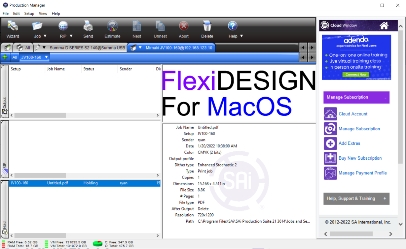Click the home icon in Cloud Window header
The image size is (406, 249).
point(384,25)
